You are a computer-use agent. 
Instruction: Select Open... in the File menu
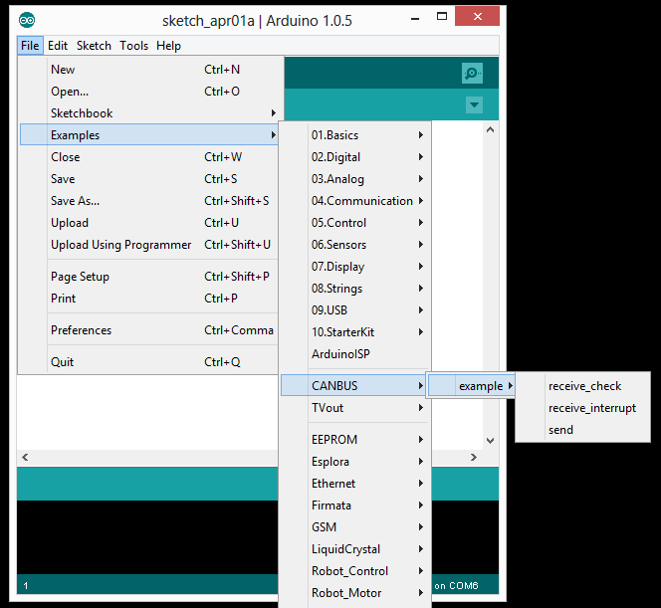148,91
